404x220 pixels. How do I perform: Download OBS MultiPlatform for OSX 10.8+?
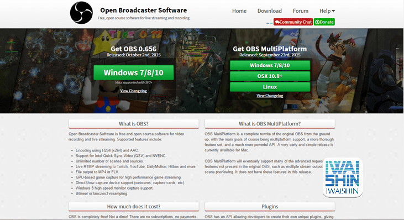tap(270, 76)
